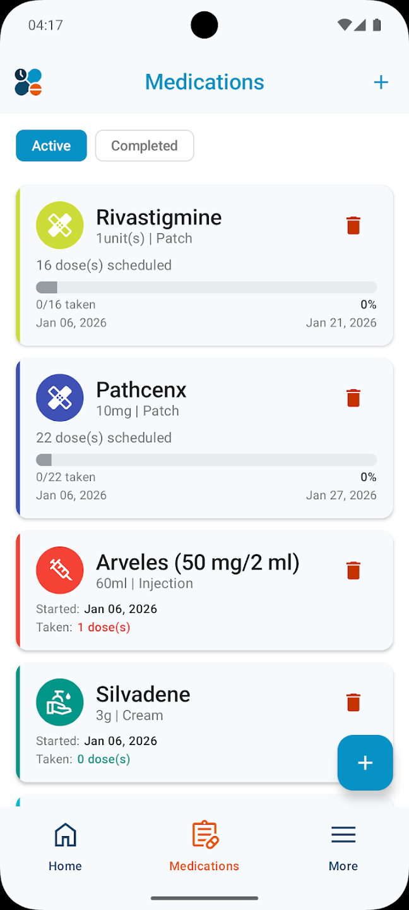Viewport: 409px width, 910px height.
Task: Tap the cream icon for Silvadene
Action: point(59,702)
